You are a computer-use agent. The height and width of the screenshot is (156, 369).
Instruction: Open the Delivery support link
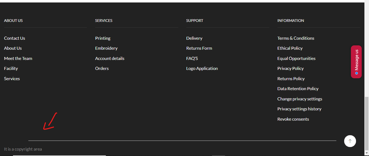pyautogui.click(x=194, y=38)
